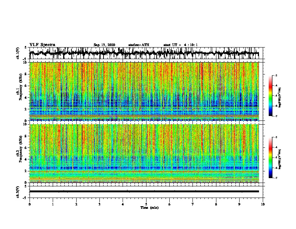The width and height of the screenshot is (296, 229).
Task: Click the "5" tick on ch.3(V) axis
Action: (x=25, y=186)
